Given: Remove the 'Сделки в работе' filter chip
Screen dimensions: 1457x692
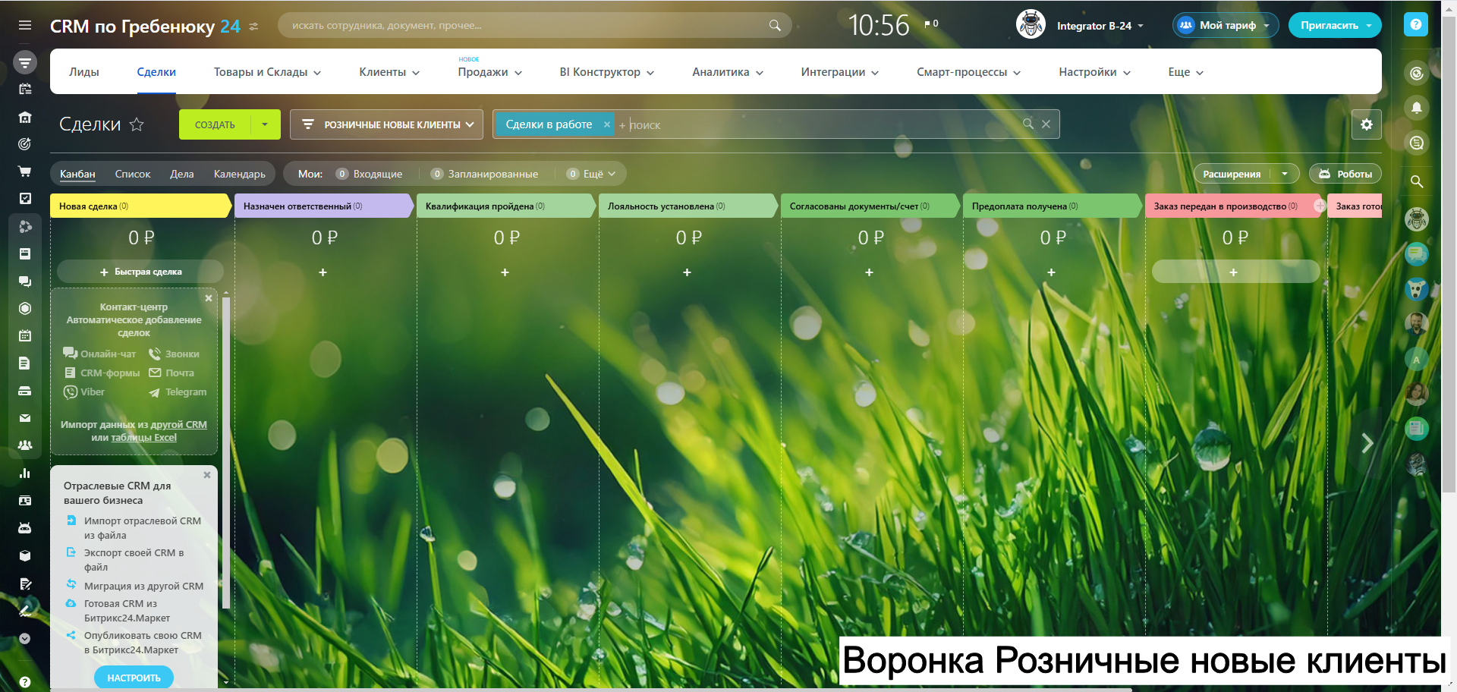Looking at the screenshot, I should tap(607, 124).
